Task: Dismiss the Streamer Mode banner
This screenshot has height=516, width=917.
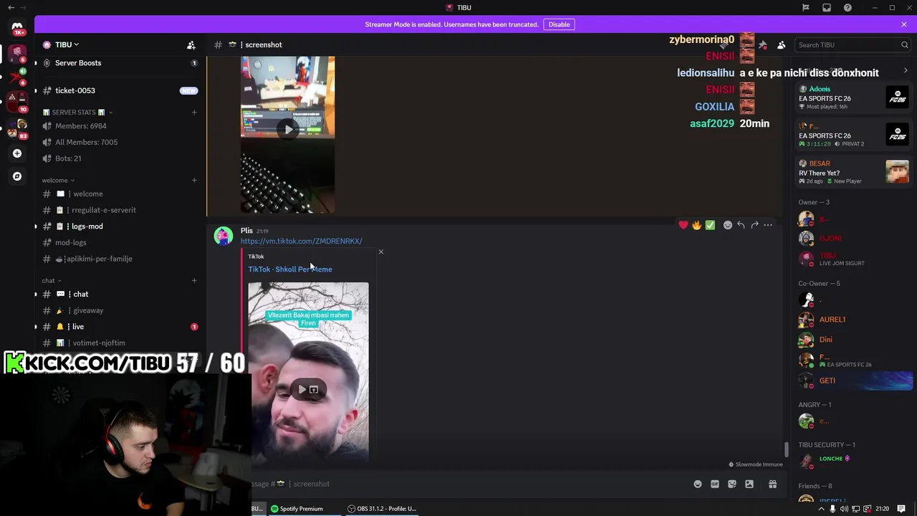Action: pyautogui.click(x=904, y=24)
